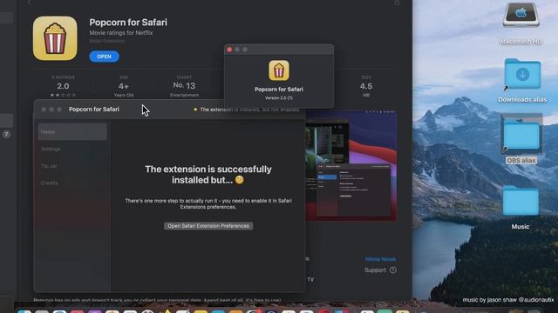Image resolution: width=558 pixels, height=313 pixels.
Task: Click 'Movie ratings for Netflix' subtitle
Action: 121,33
